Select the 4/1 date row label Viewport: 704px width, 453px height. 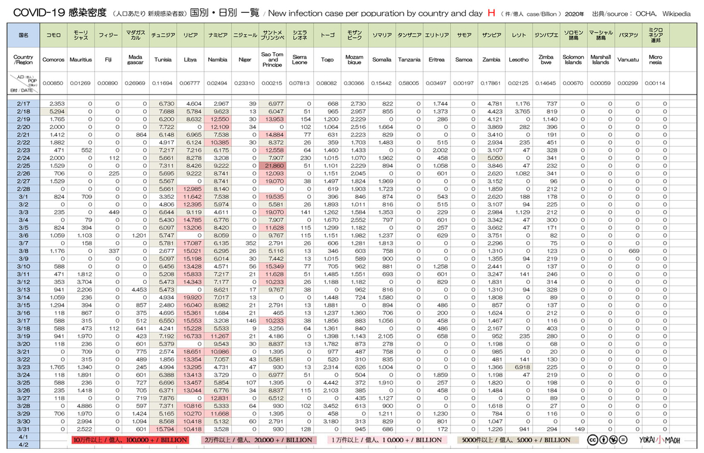(x=24, y=437)
